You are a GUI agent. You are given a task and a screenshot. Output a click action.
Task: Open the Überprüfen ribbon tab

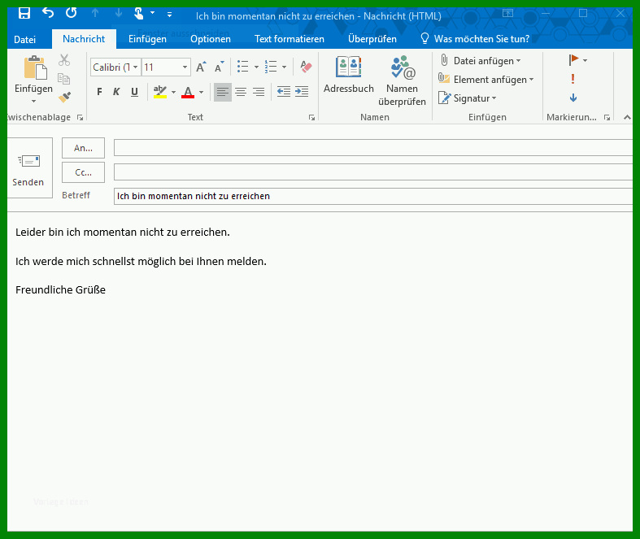(x=372, y=39)
